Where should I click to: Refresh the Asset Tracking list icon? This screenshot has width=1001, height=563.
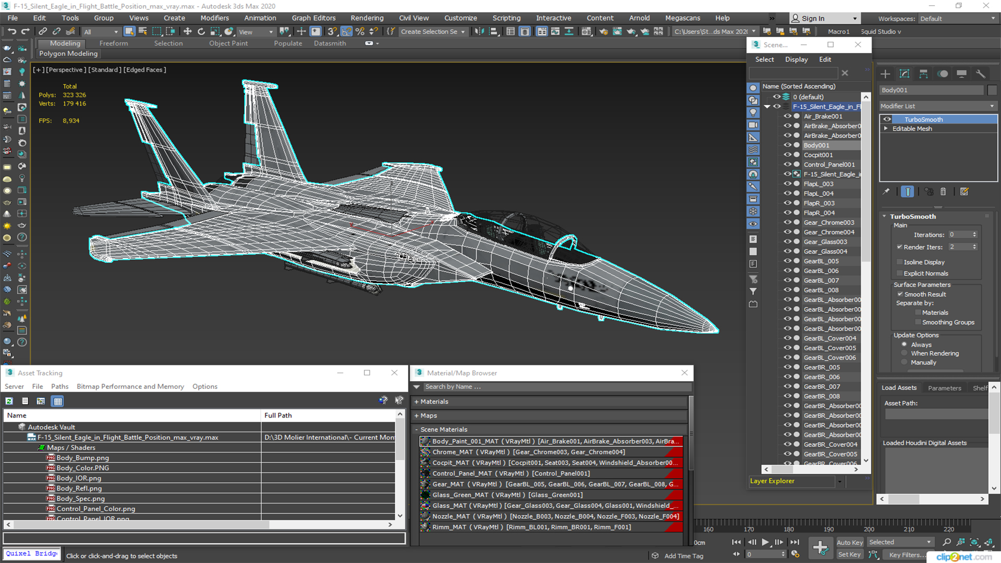[x=9, y=401]
